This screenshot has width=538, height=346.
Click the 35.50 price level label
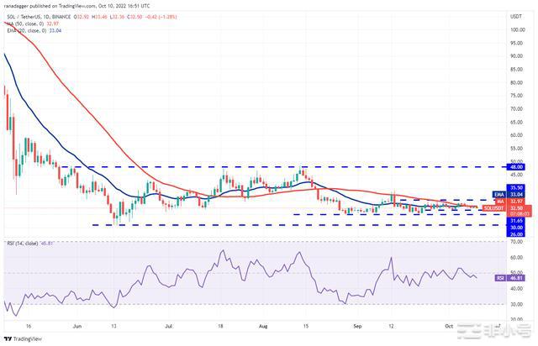[515, 188]
